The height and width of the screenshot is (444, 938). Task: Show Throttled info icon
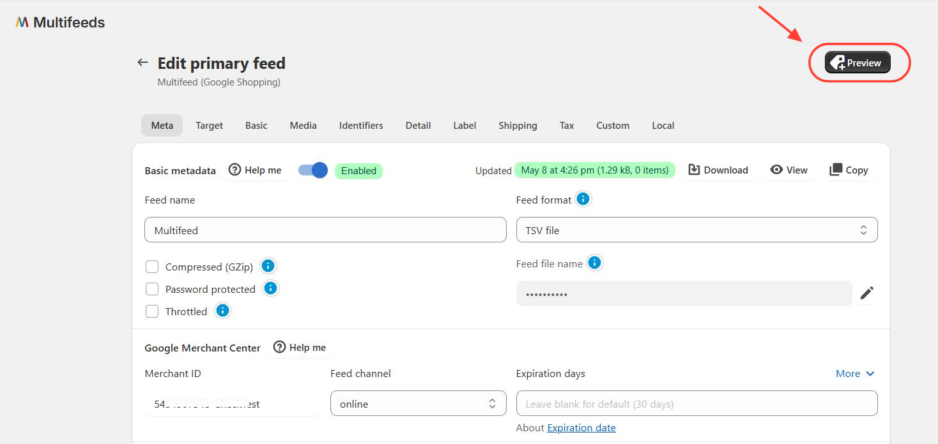pyautogui.click(x=222, y=311)
